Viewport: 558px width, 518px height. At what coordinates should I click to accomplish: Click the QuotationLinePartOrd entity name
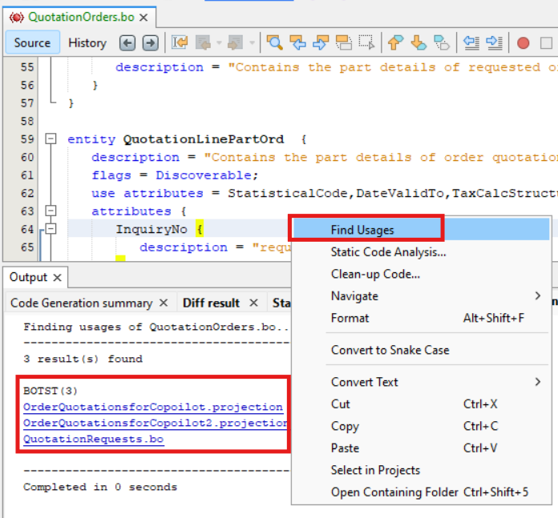click(x=204, y=139)
